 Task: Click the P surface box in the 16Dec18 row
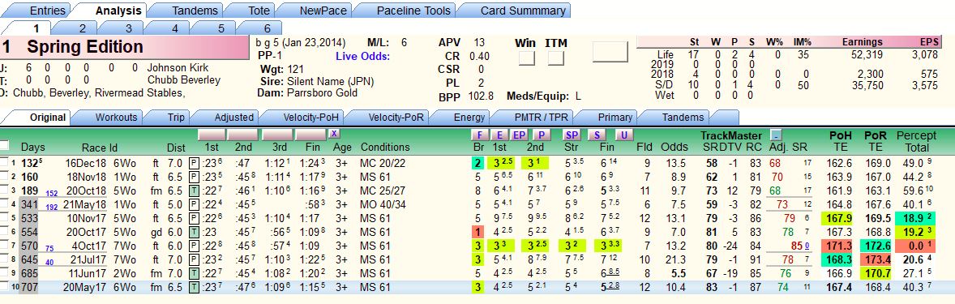(x=194, y=163)
